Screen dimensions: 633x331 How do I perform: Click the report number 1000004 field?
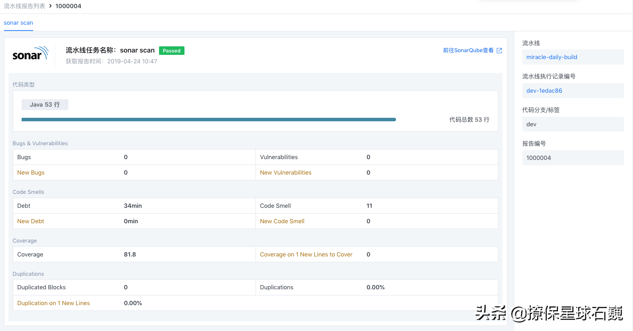pos(572,158)
